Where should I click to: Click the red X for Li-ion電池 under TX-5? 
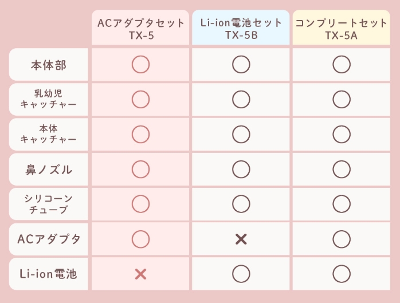(x=140, y=274)
